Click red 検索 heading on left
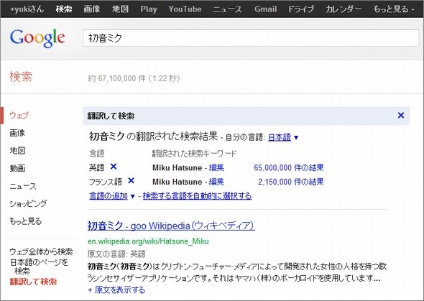Image resolution: width=424 pixels, height=301 pixels. coord(21,77)
